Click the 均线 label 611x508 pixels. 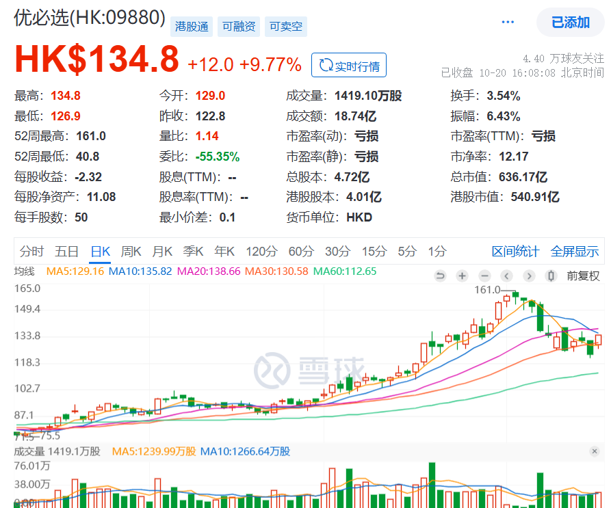tap(24, 271)
